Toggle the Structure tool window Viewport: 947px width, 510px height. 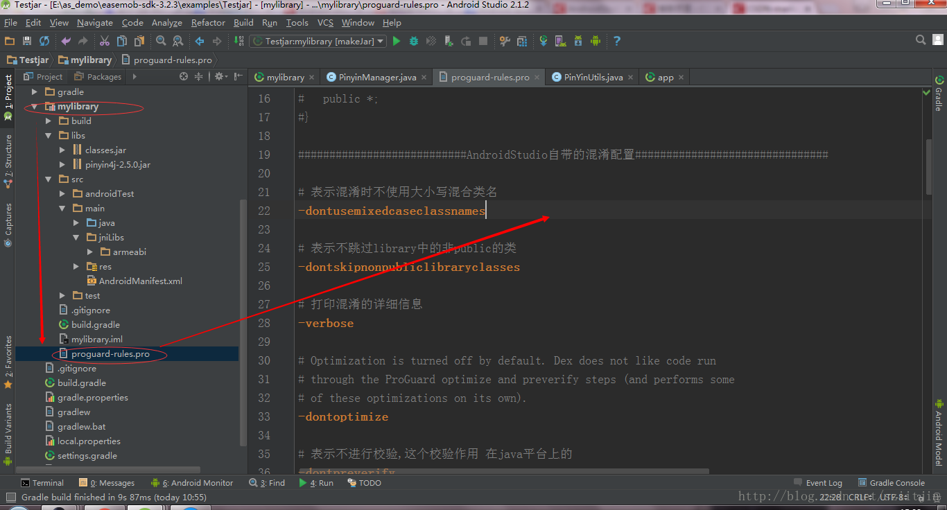coord(8,161)
